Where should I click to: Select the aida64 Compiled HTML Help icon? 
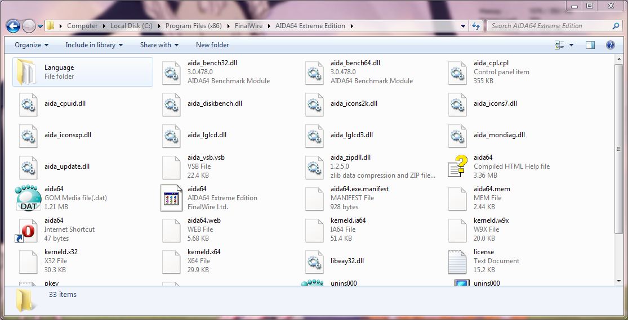coord(457,166)
